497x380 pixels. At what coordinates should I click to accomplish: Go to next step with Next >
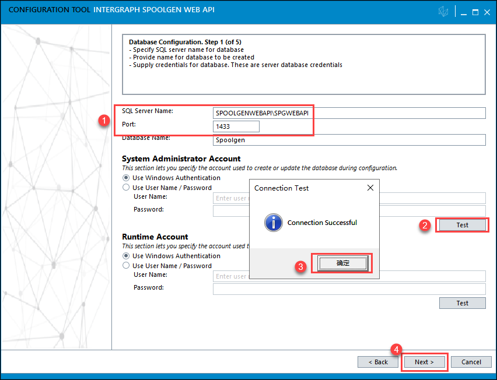click(x=424, y=362)
